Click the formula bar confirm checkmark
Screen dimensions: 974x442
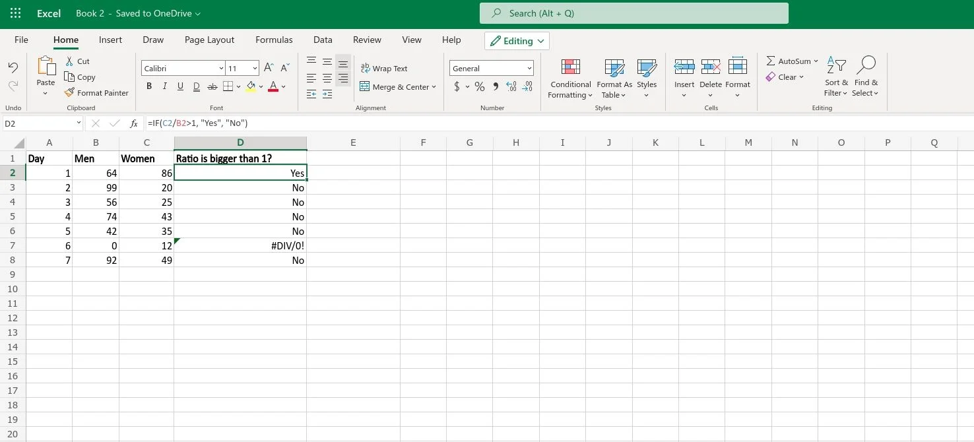pyautogui.click(x=115, y=123)
